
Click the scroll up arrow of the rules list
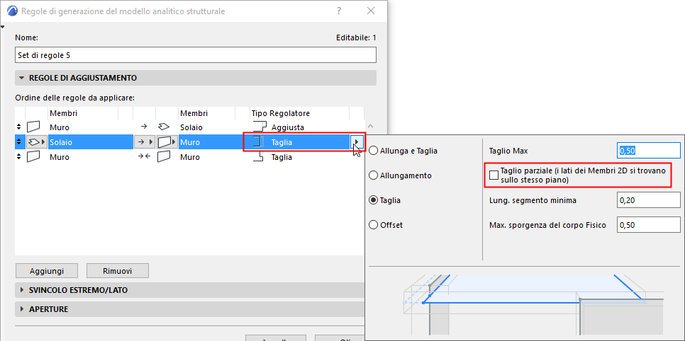371,127
